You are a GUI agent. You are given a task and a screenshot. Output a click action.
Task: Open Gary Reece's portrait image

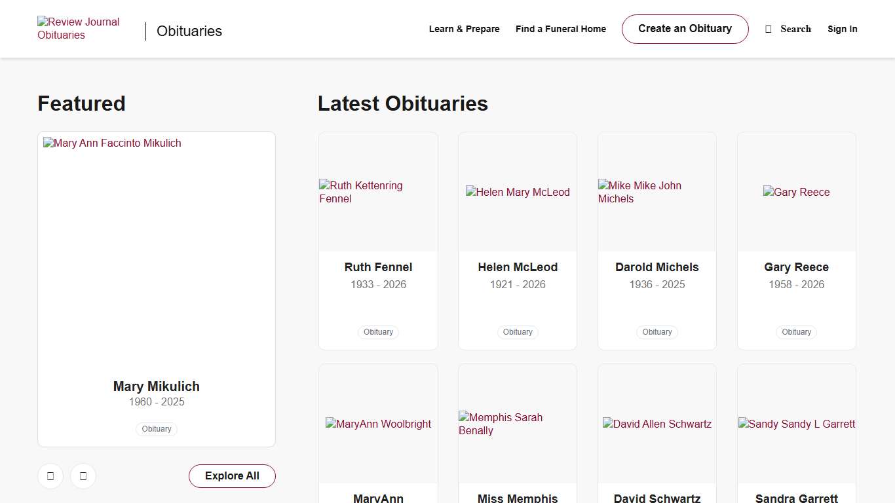(796, 192)
